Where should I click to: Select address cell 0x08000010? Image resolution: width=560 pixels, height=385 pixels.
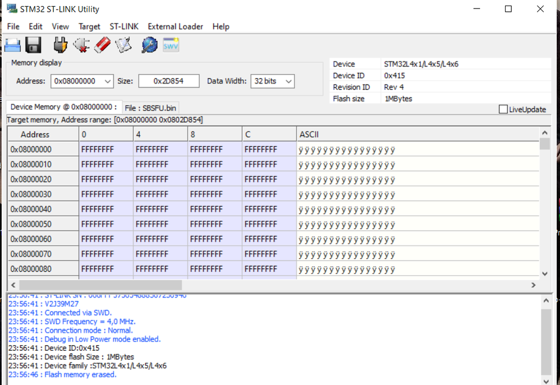click(x=43, y=164)
